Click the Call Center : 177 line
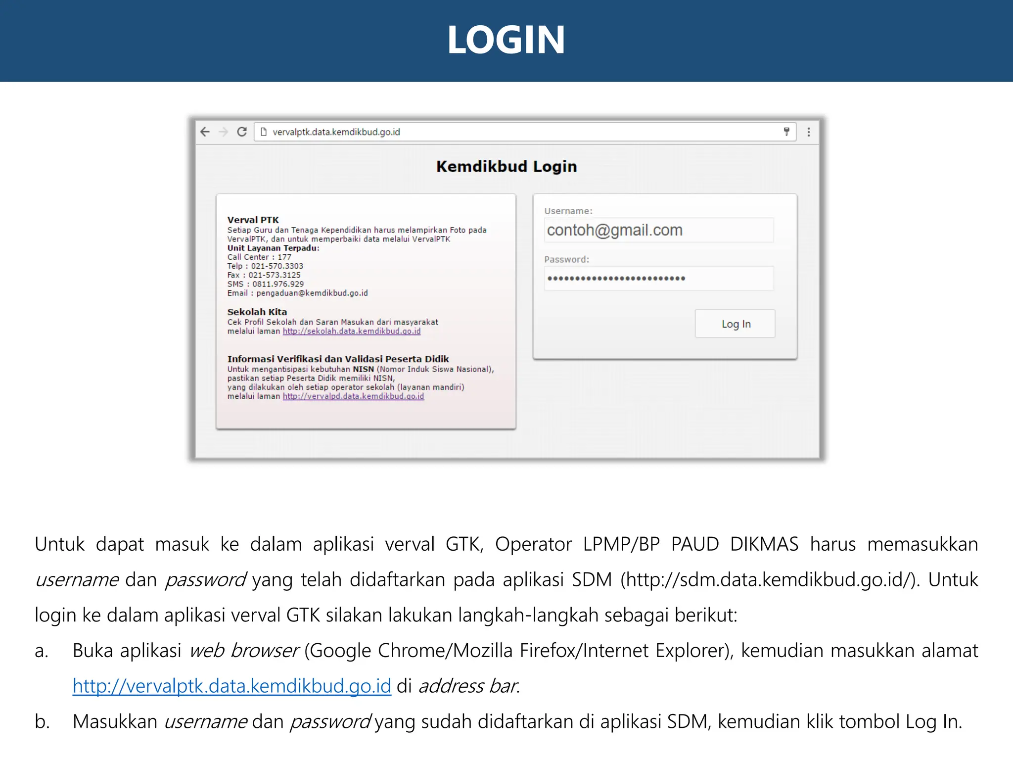The height and width of the screenshot is (760, 1013). tap(259, 257)
